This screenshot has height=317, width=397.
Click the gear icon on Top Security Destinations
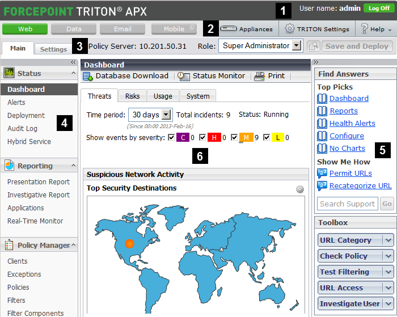pos(300,189)
